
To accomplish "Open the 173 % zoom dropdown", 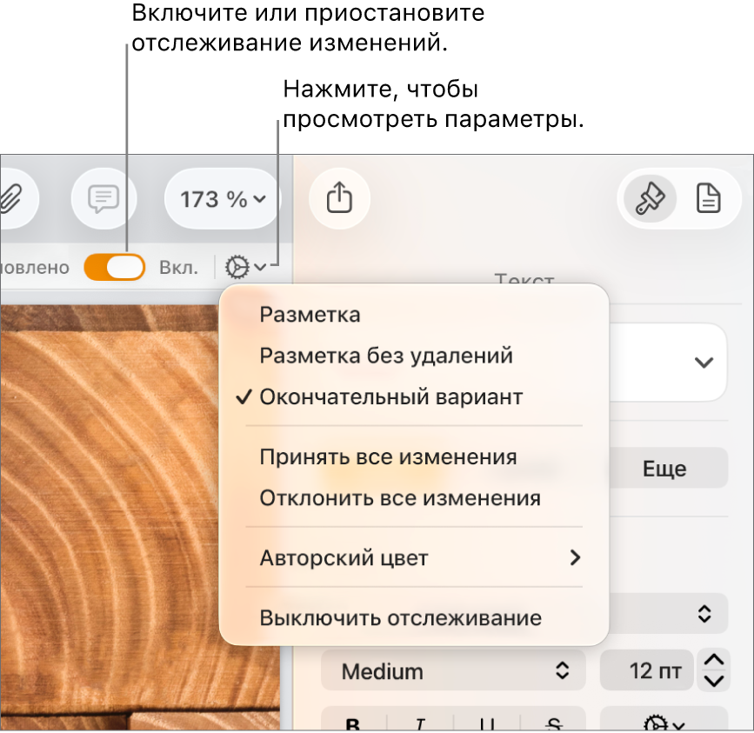I will pyautogui.click(x=222, y=198).
